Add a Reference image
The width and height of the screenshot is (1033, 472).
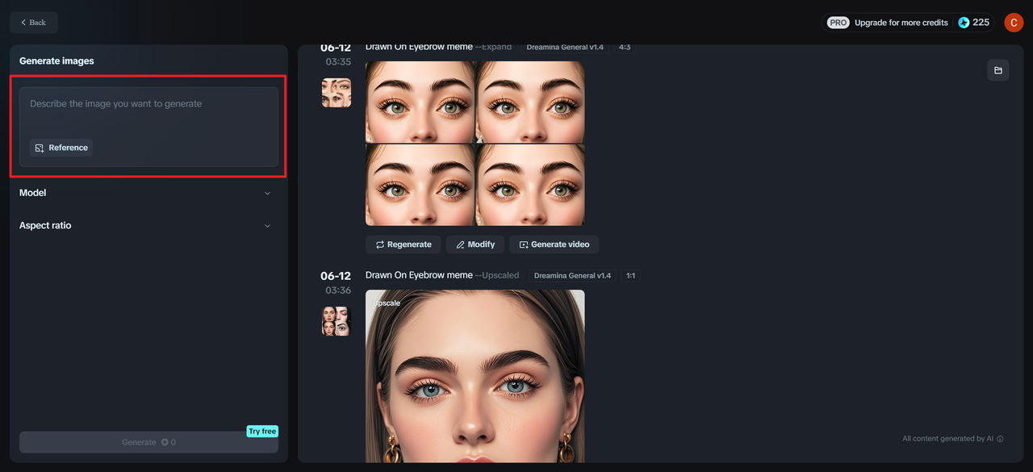pyautogui.click(x=61, y=148)
